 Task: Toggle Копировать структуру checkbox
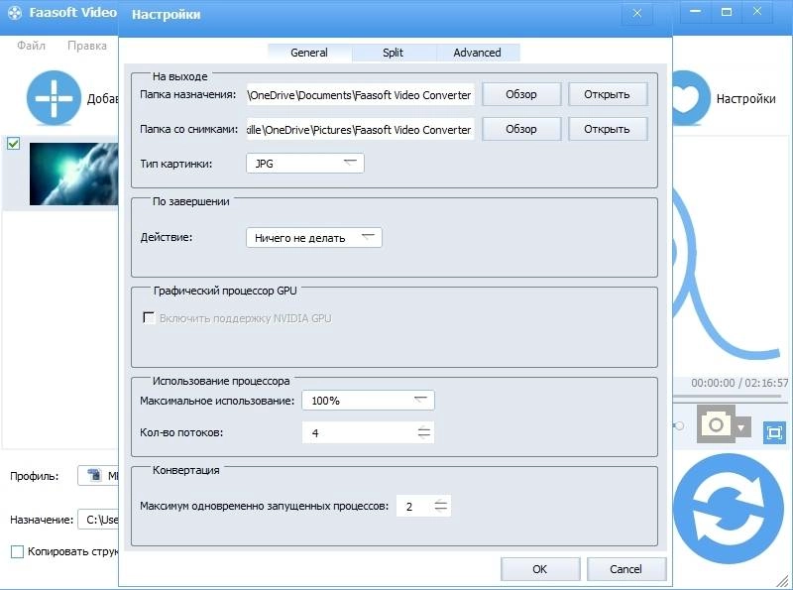[17, 551]
